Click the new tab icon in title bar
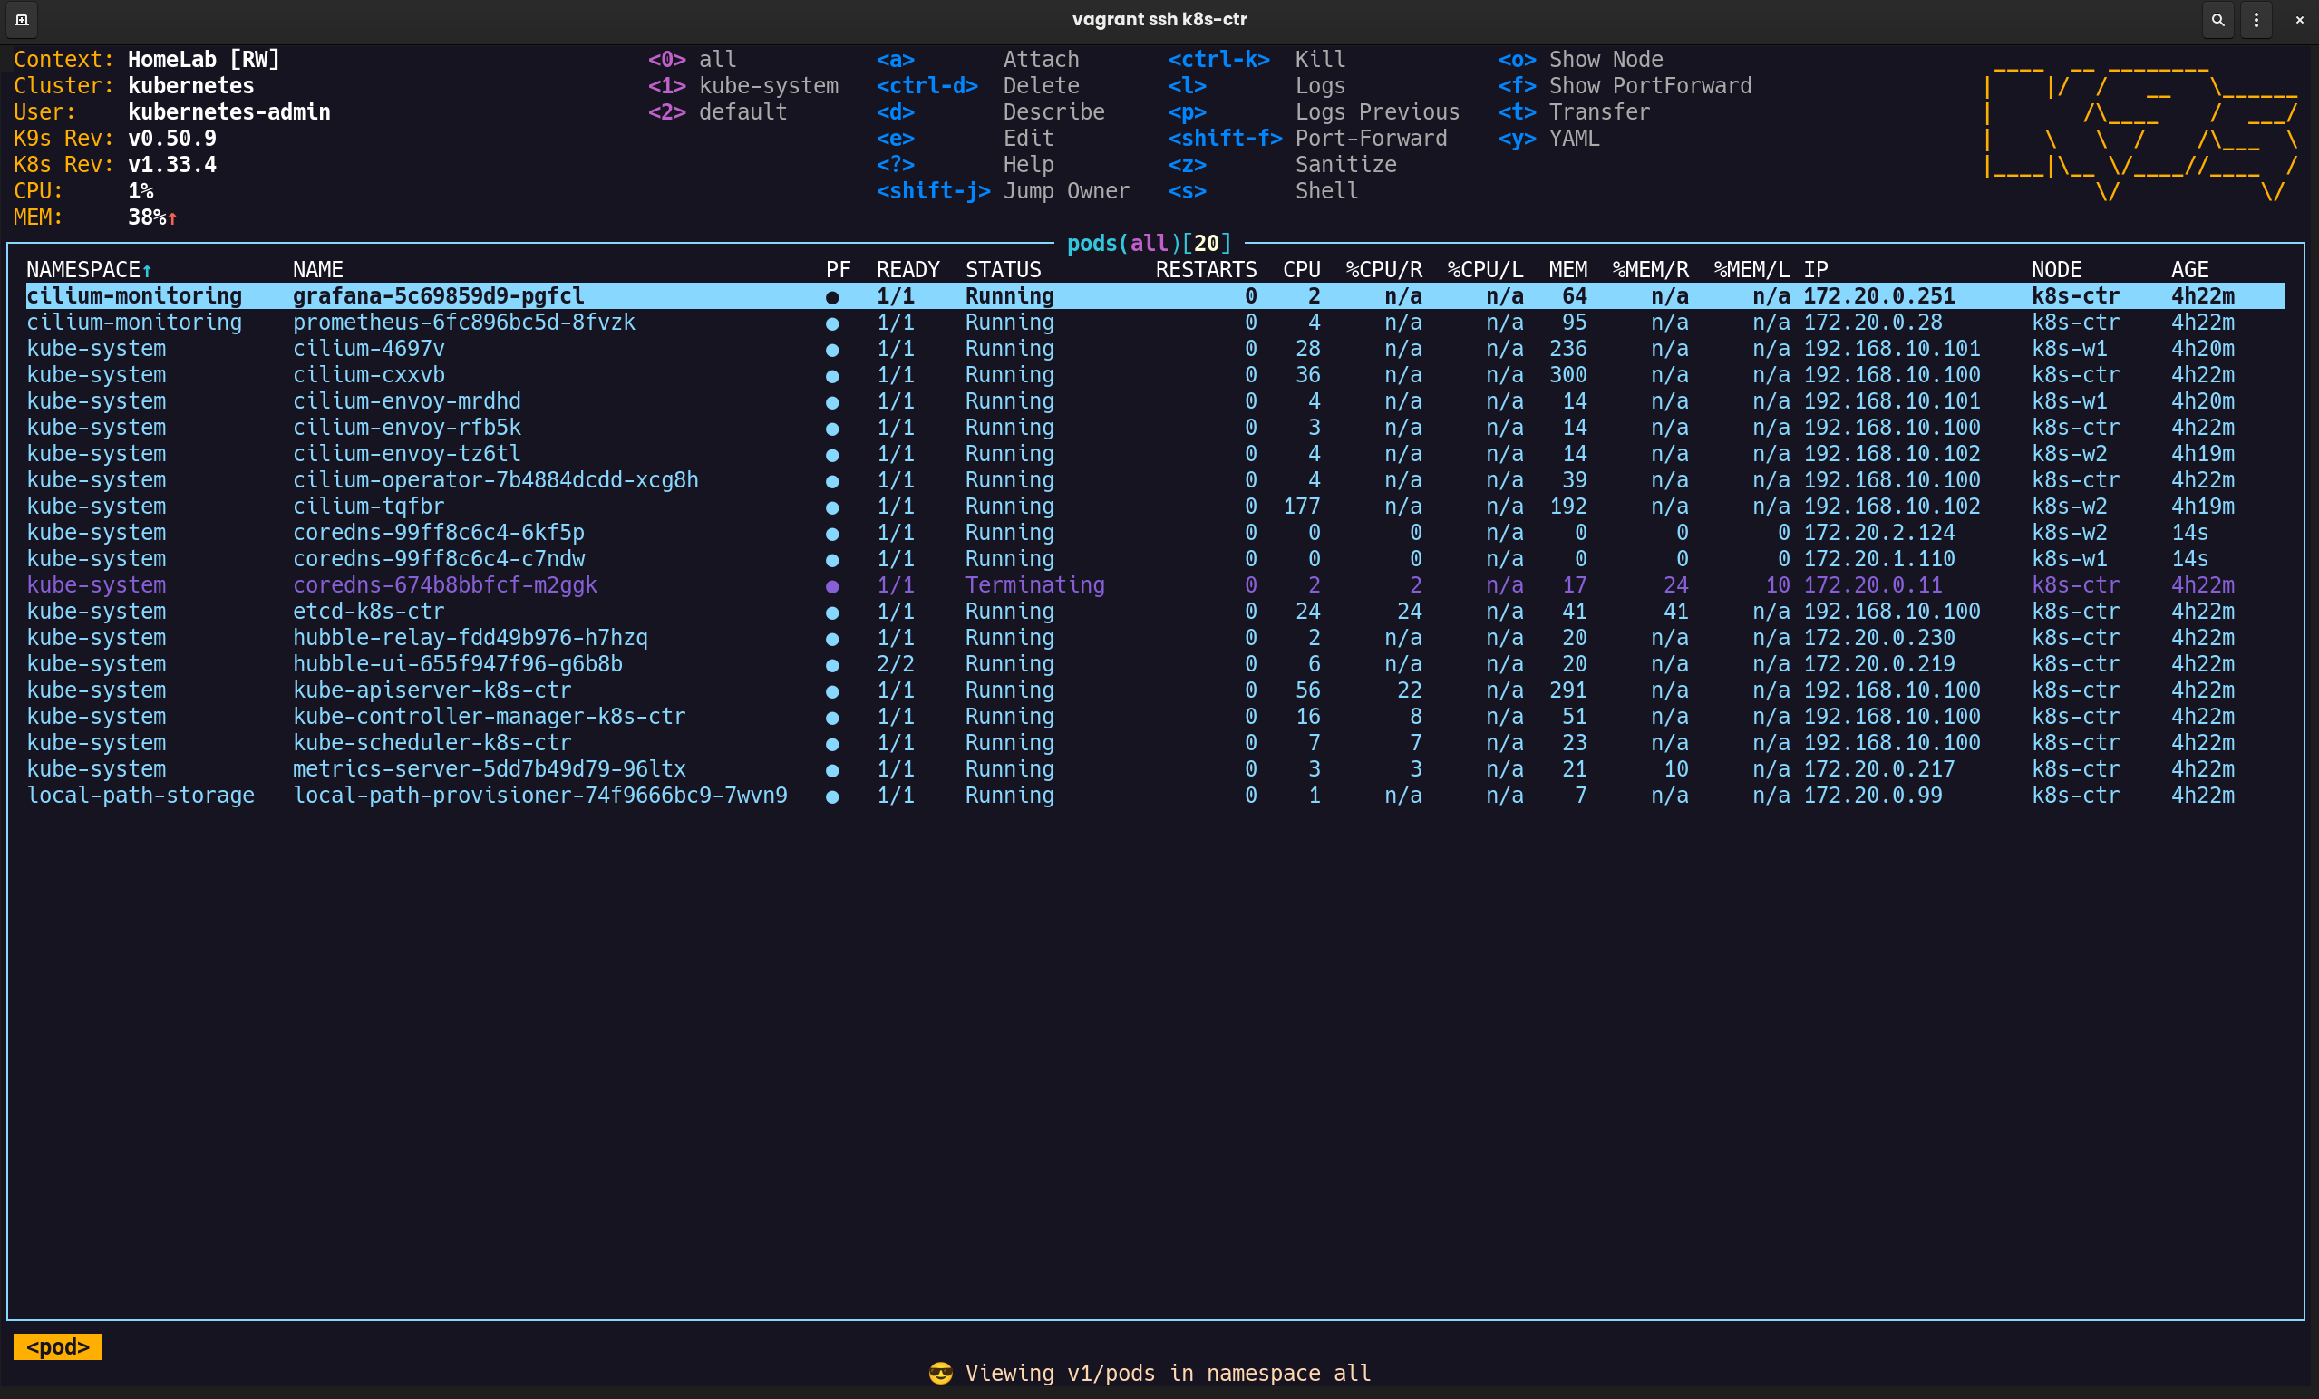Viewport: 2319px width, 1399px height. (x=22, y=20)
